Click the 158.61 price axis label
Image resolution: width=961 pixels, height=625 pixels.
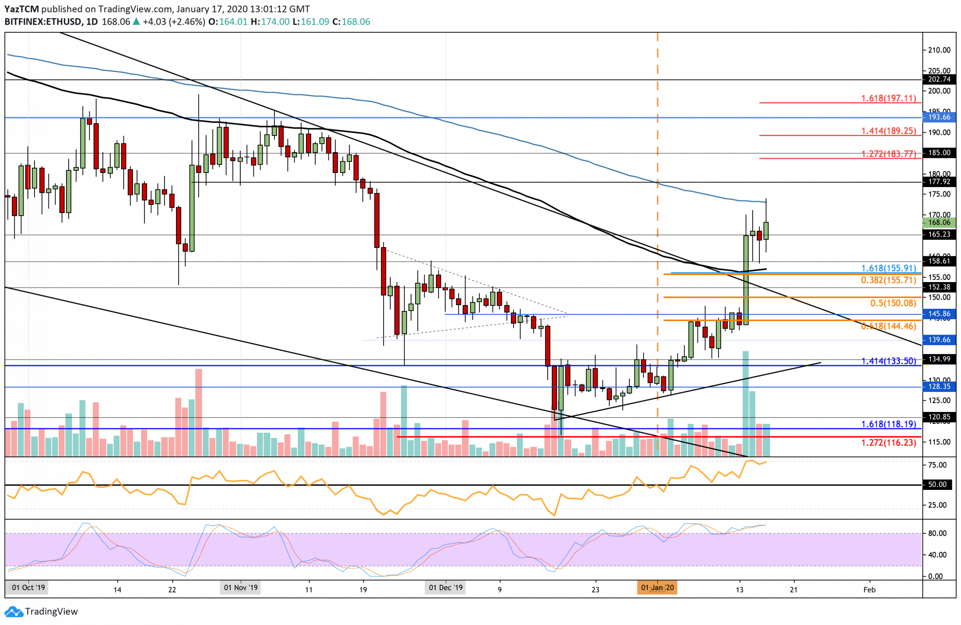point(939,261)
